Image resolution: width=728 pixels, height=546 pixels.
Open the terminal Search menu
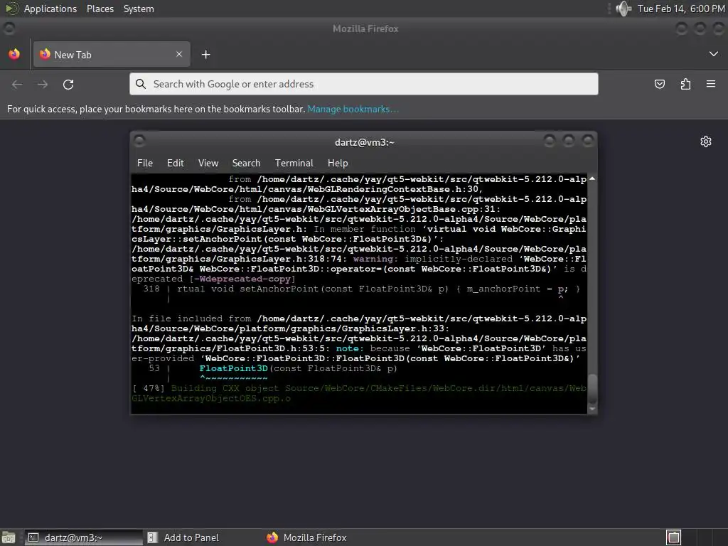tap(246, 163)
